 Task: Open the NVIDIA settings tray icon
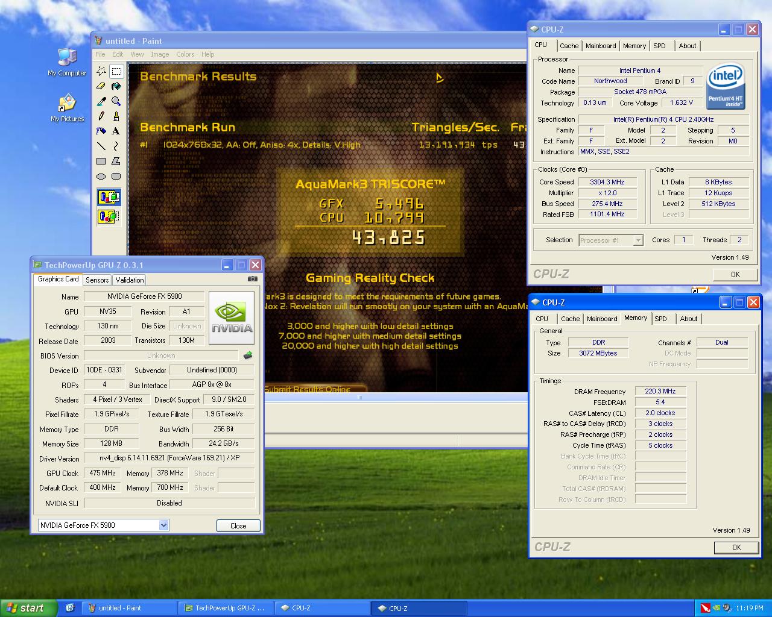(717, 608)
